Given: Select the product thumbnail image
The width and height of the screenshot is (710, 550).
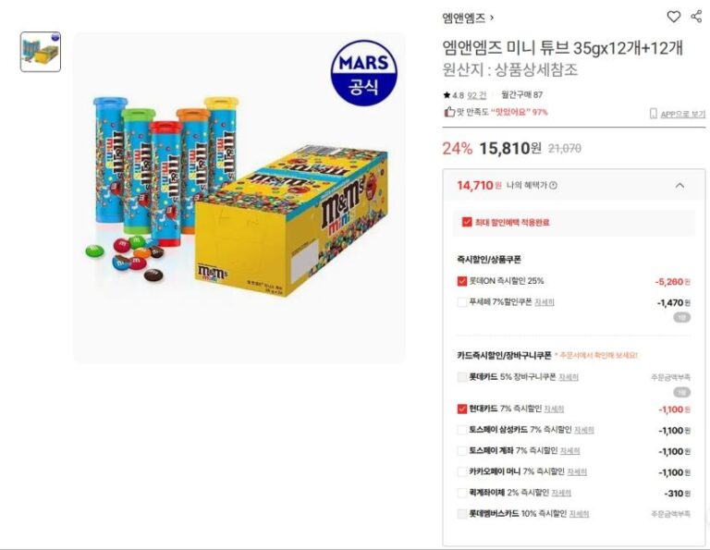Looking at the screenshot, I should coord(41,52).
